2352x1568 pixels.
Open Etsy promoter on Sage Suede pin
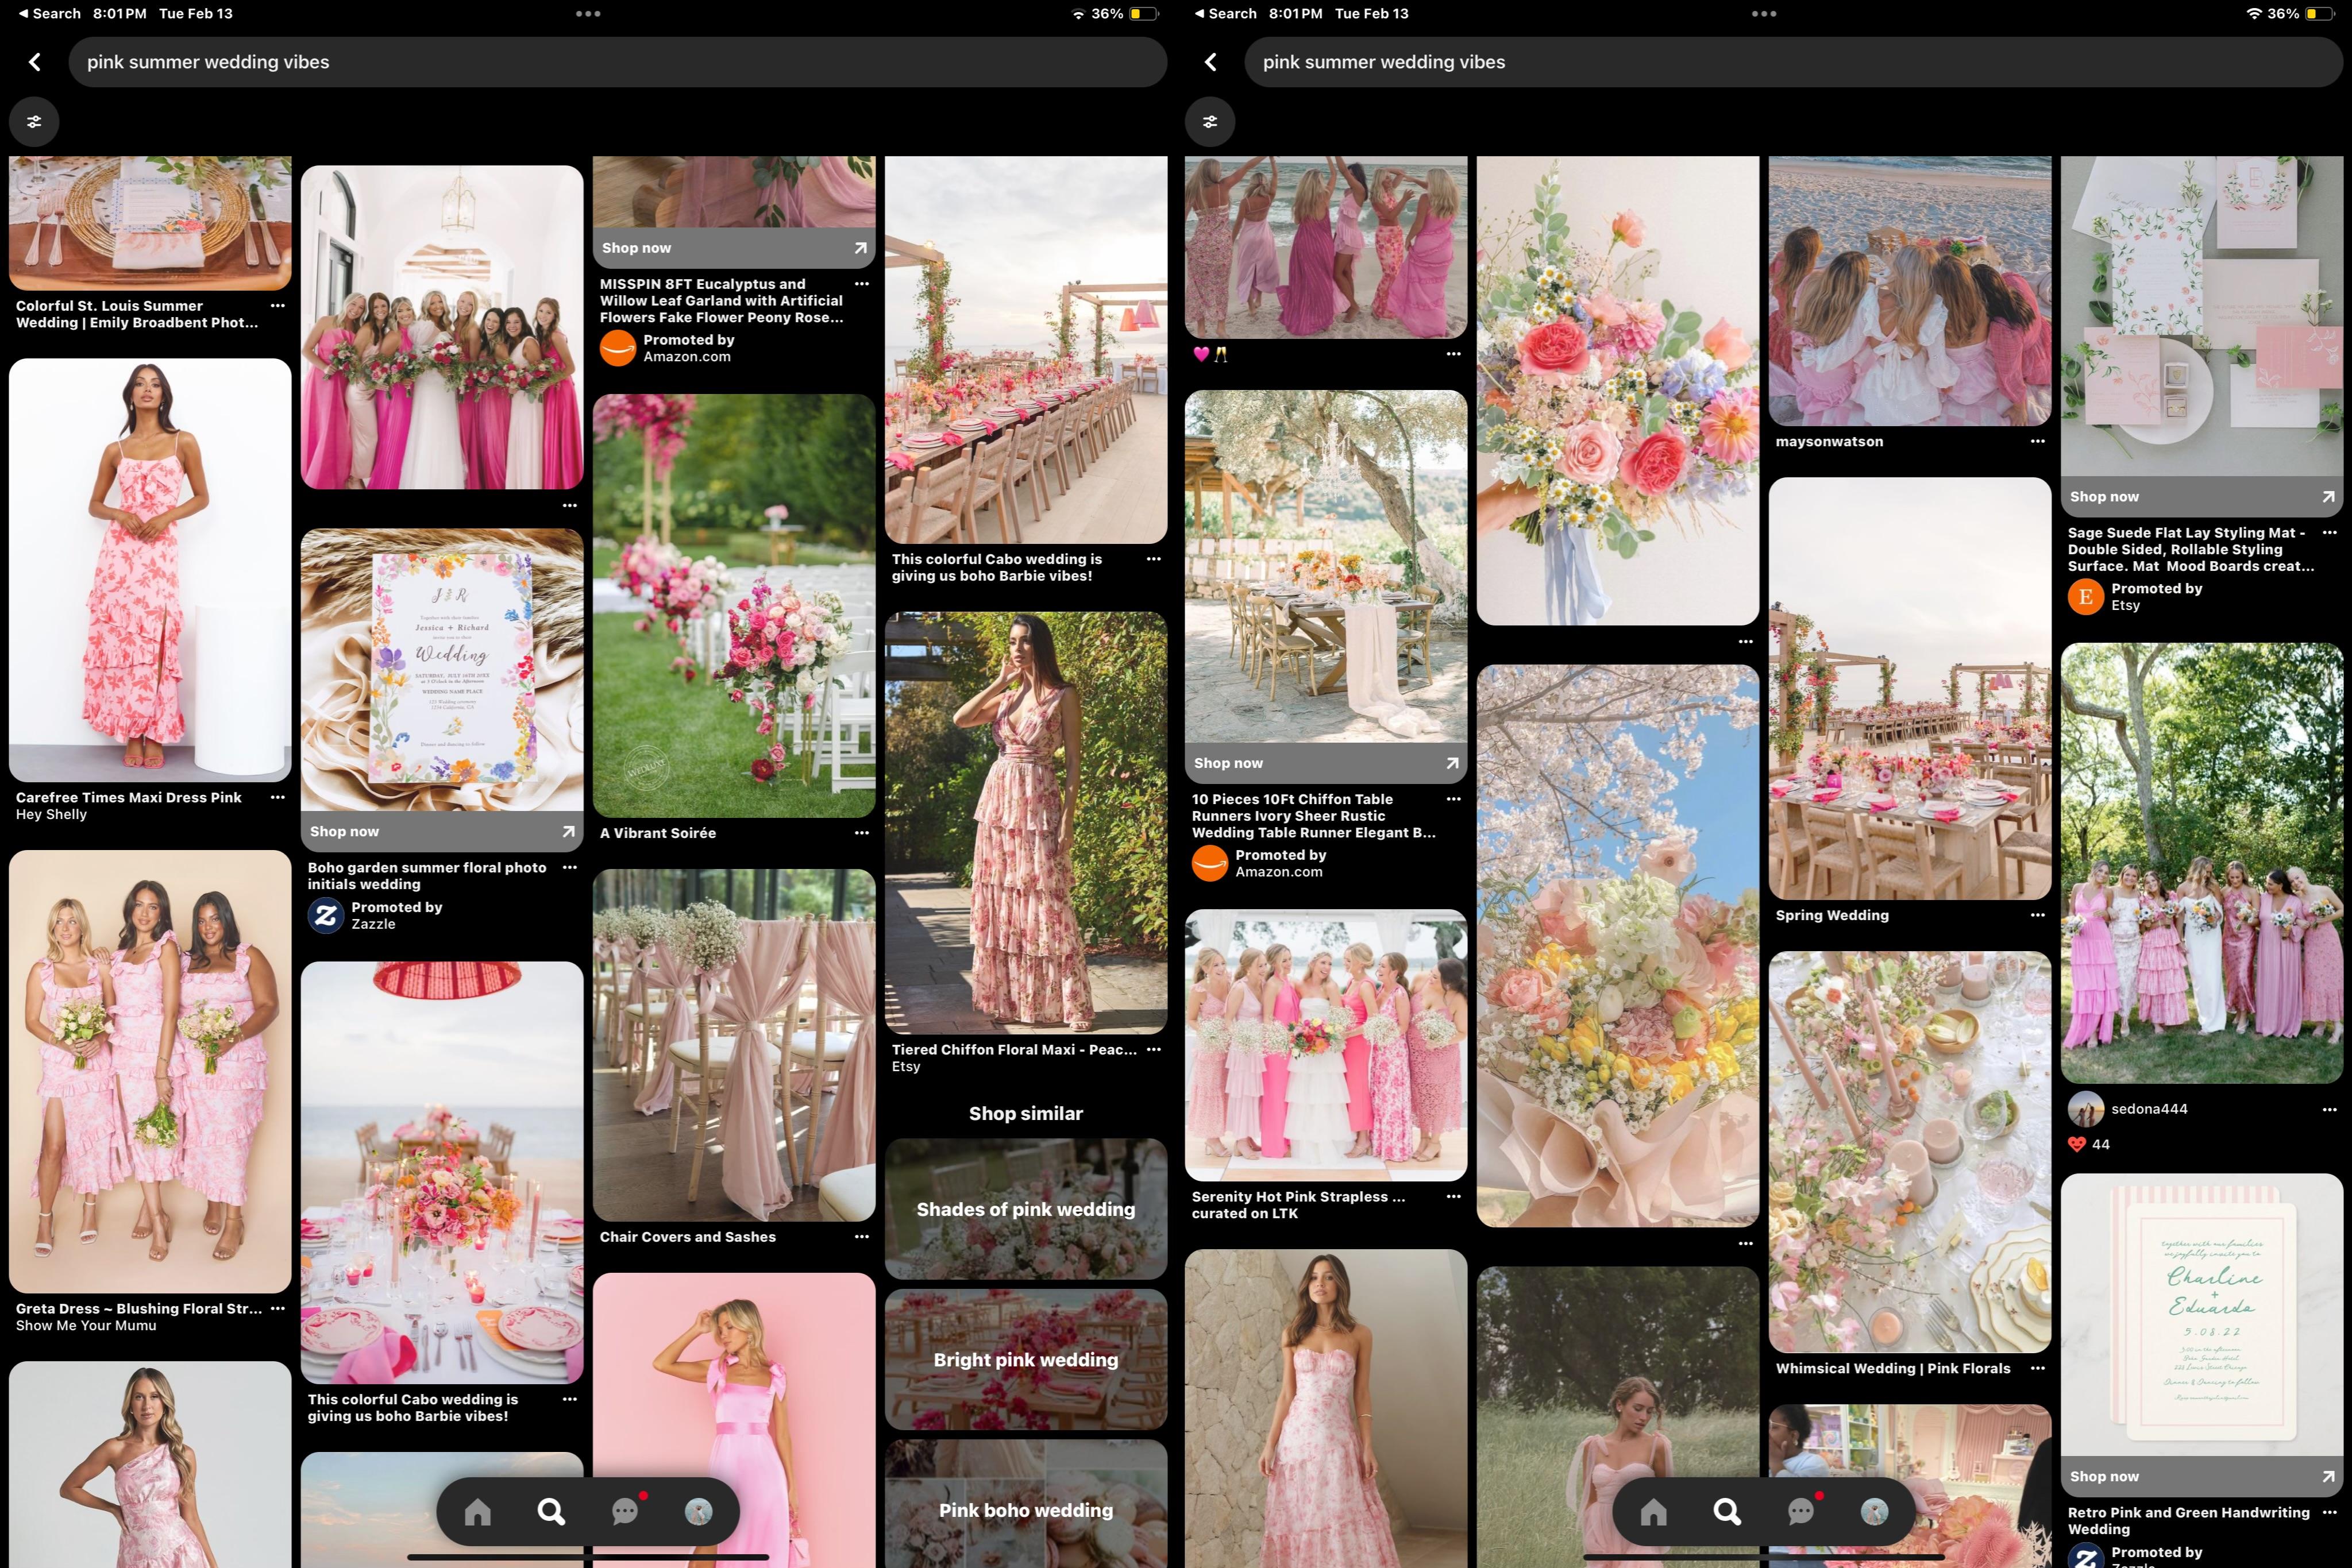[x=2136, y=597]
